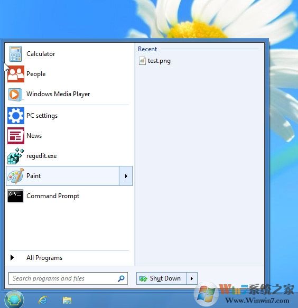This screenshot has height=308, width=298.
Task: Open recent file test.png
Action: (155, 61)
